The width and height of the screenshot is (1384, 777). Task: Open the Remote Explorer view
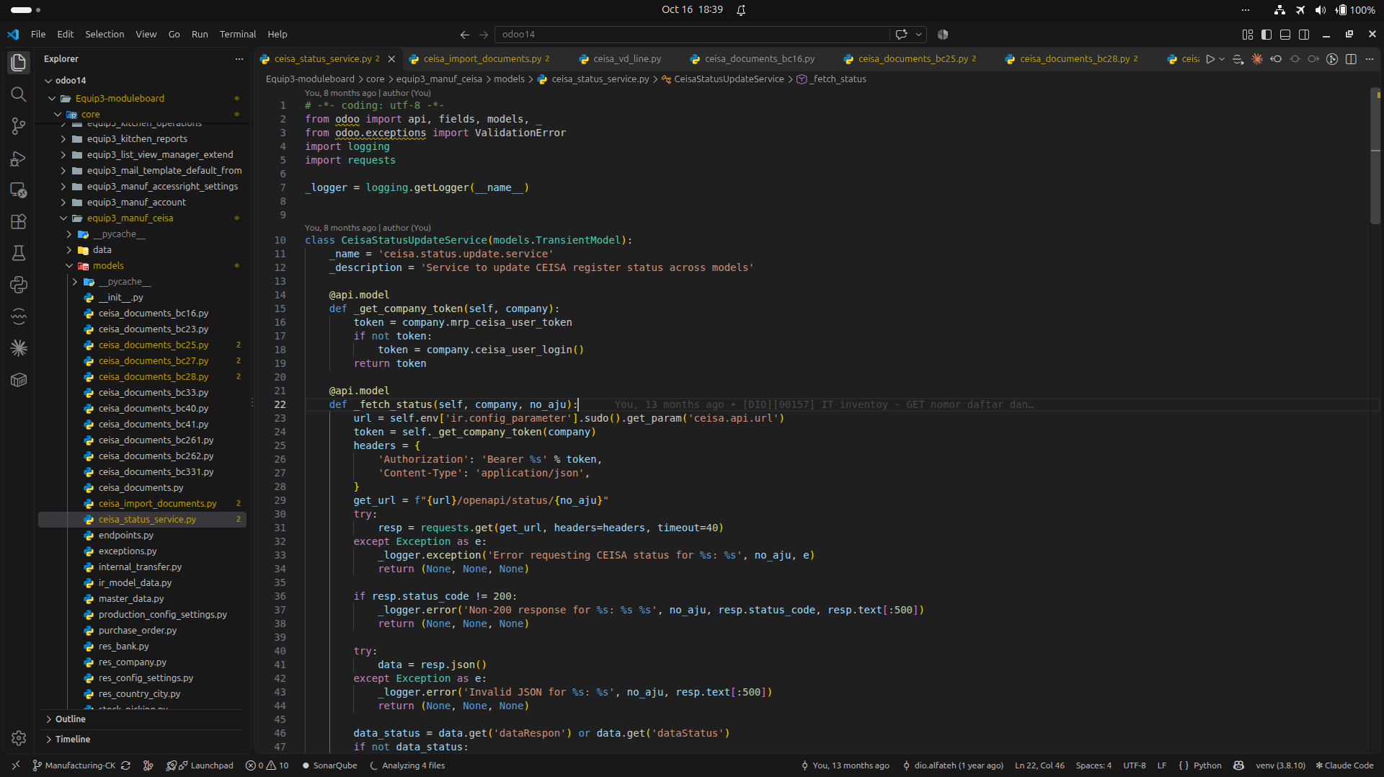pyautogui.click(x=19, y=190)
